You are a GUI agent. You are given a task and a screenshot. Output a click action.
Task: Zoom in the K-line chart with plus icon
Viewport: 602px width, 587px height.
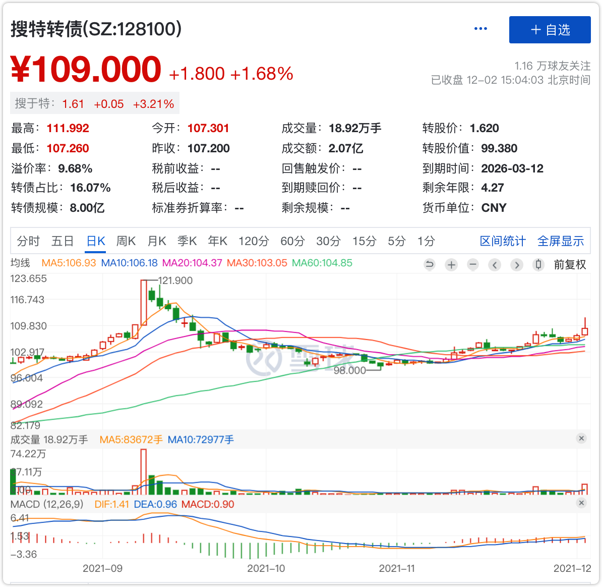451,265
